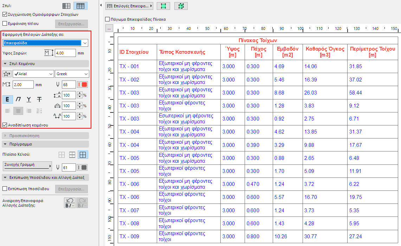The height and width of the screenshot is (246, 401).
Task: Click the undo format change icon
Action: point(70,203)
